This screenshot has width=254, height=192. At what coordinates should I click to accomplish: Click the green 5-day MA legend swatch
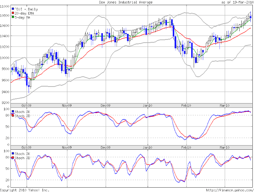(x=13, y=17)
